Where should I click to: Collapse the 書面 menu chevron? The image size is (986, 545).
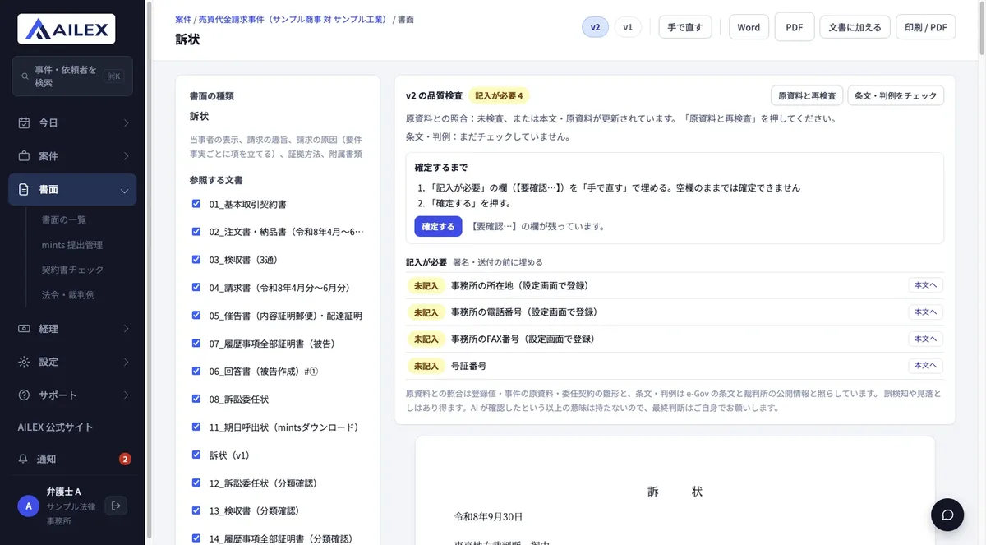point(126,190)
